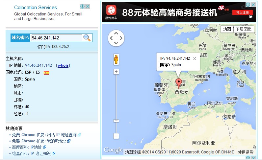Click the 马上注册 button in banner ad
This screenshot has height=160, width=262.
tap(243, 12)
